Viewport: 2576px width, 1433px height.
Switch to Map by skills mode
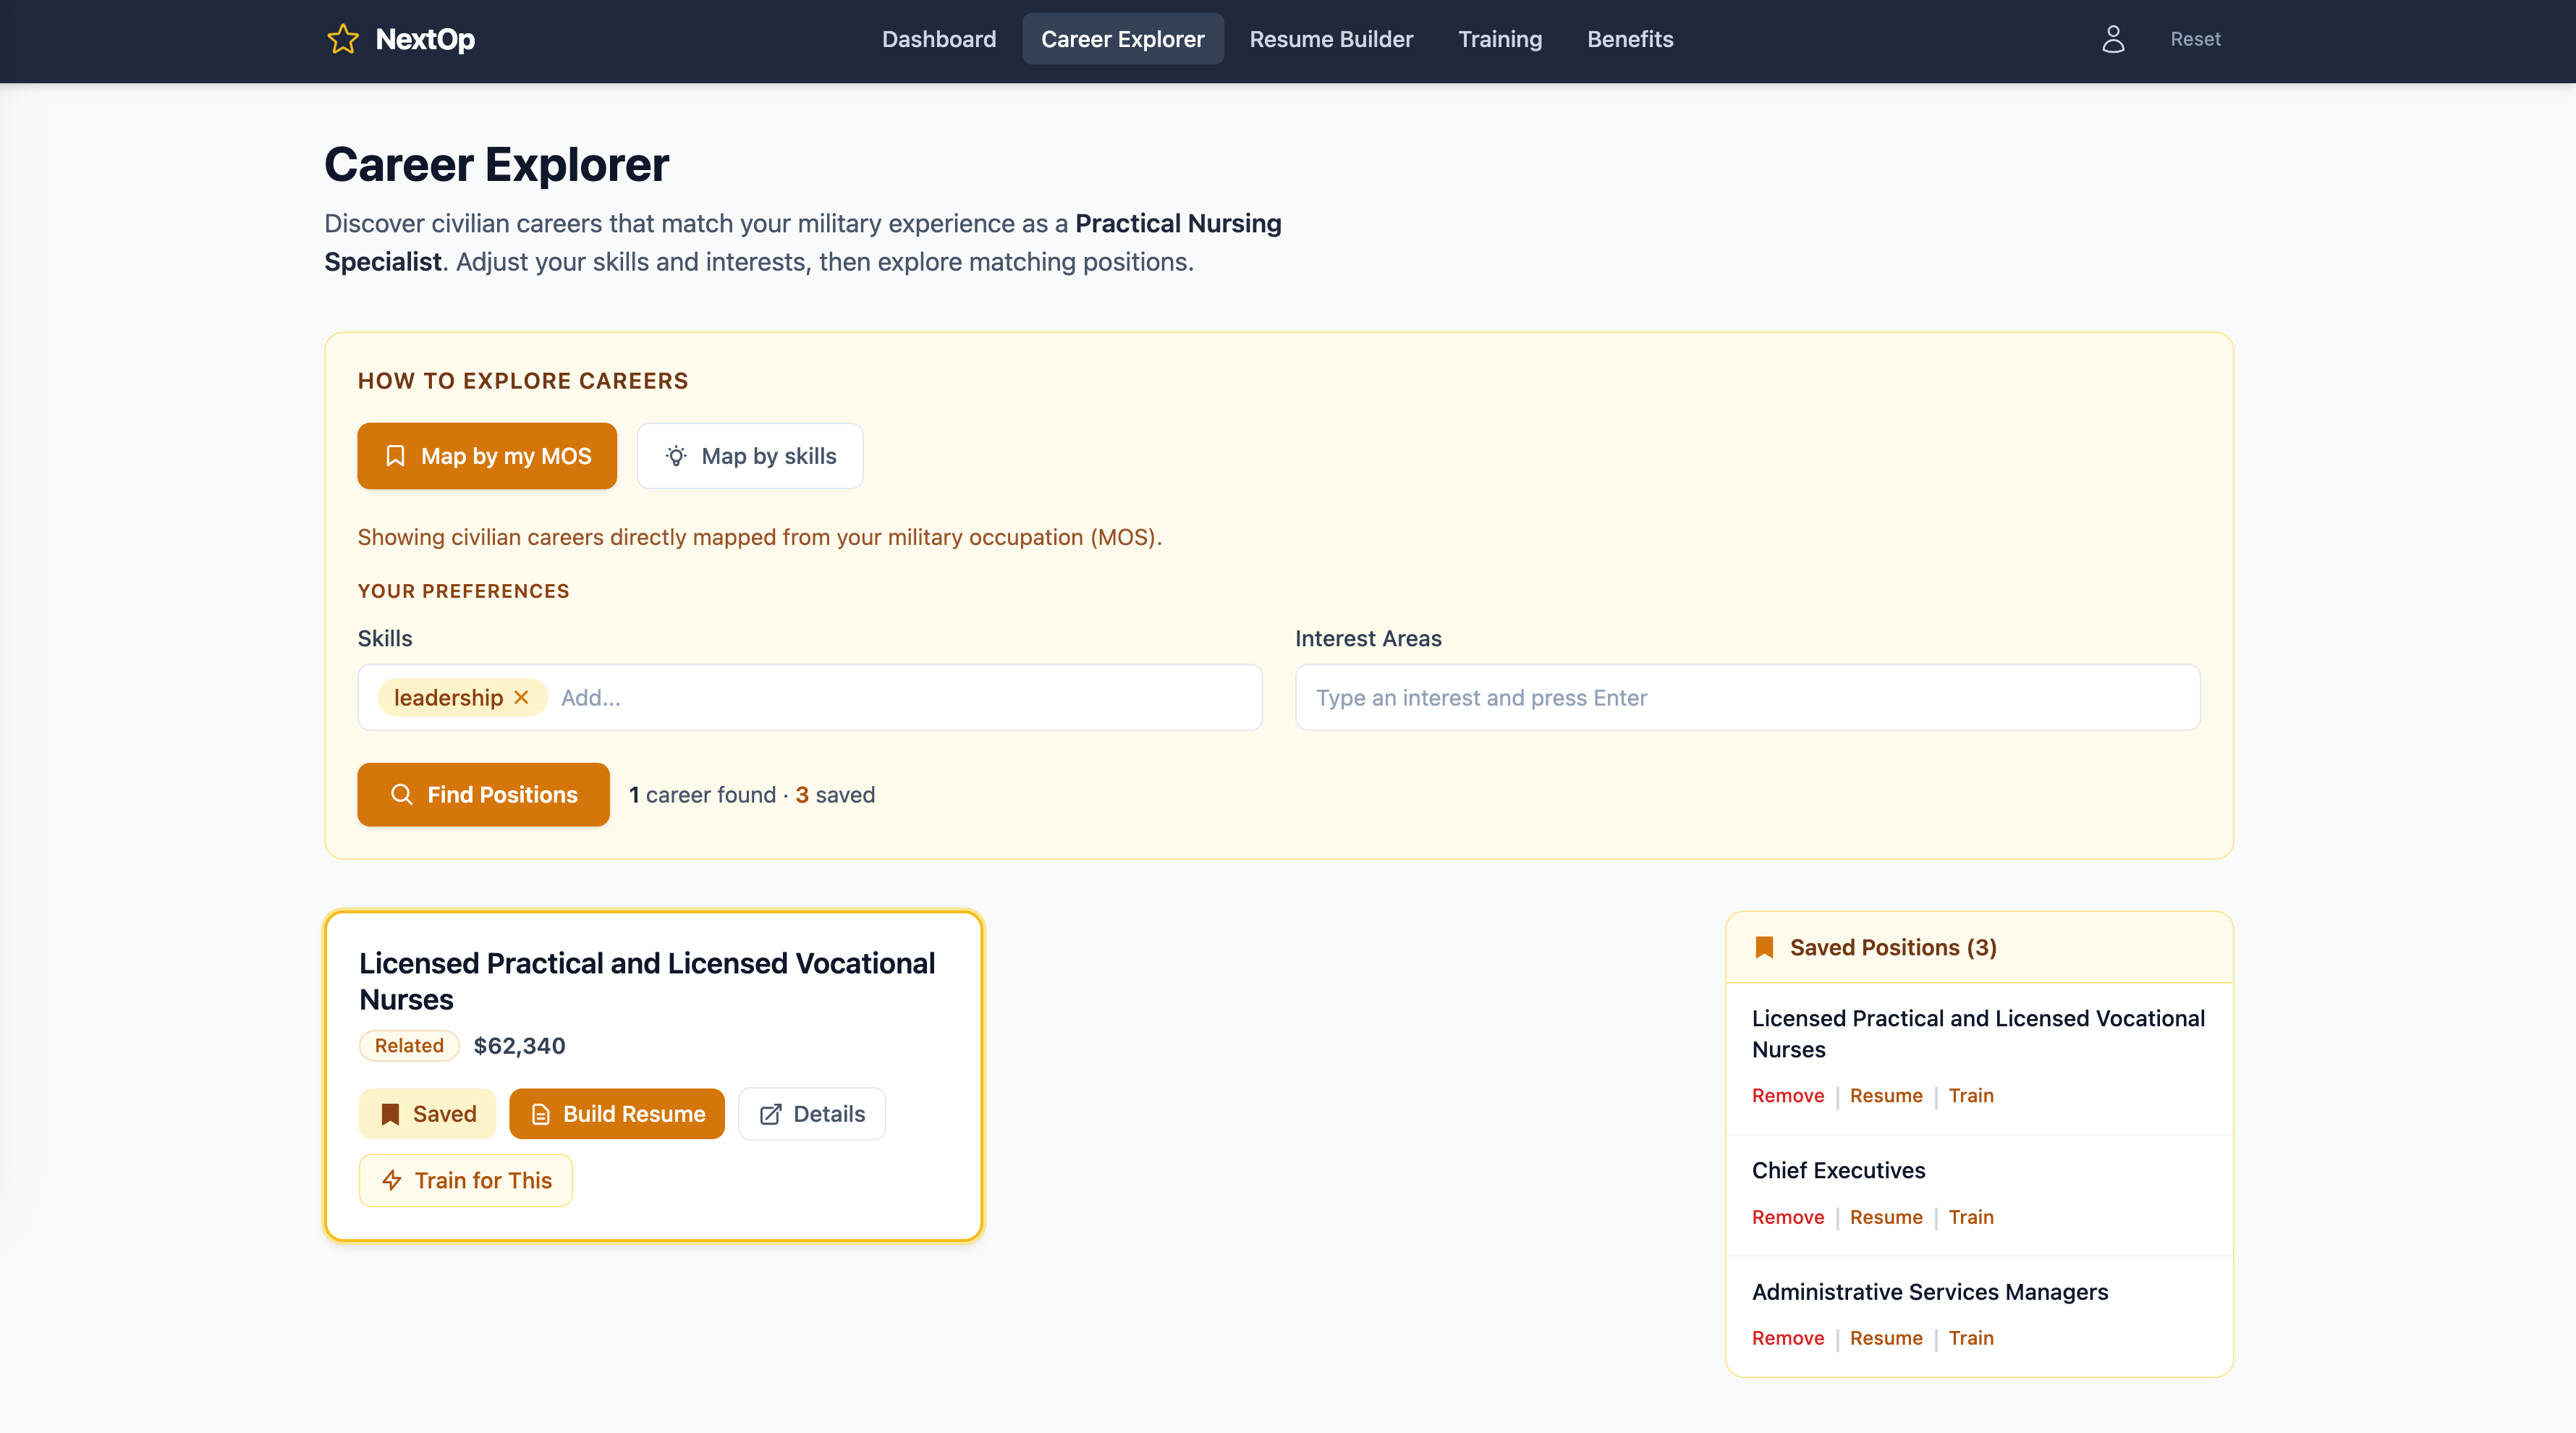click(x=750, y=456)
